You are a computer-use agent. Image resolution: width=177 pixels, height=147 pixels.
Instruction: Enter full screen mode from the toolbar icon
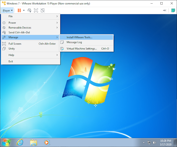point(36,11)
